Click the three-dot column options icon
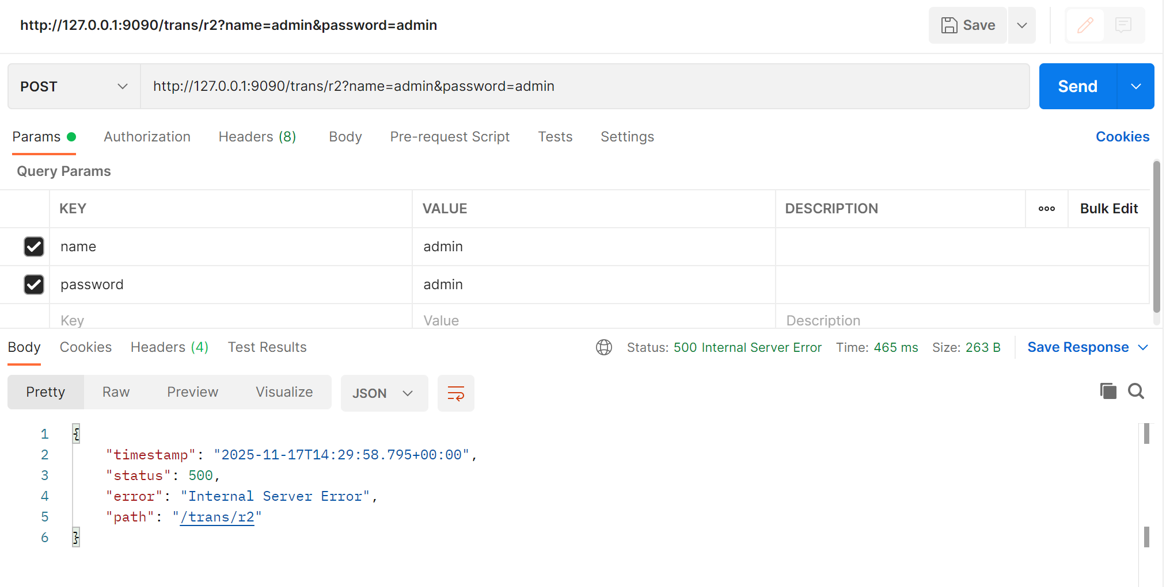The height and width of the screenshot is (587, 1166). pyautogui.click(x=1046, y=209)
